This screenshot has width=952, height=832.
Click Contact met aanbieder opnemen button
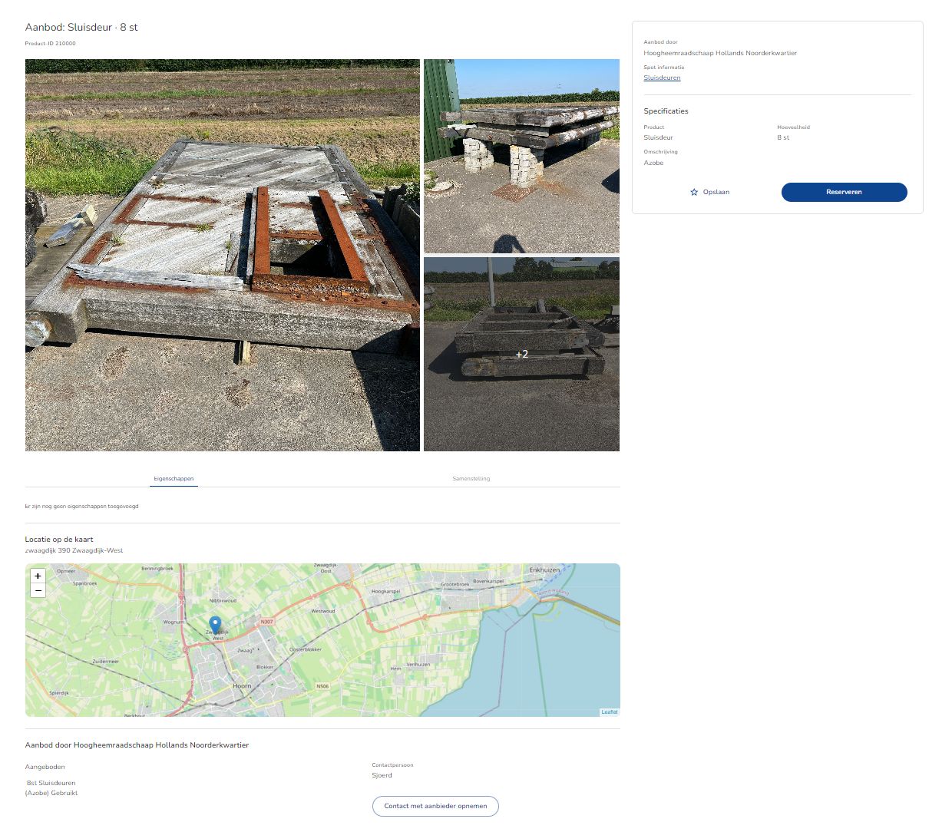click(435, 806)
